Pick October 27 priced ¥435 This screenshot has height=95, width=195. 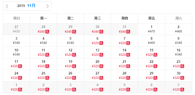[16, 29]
